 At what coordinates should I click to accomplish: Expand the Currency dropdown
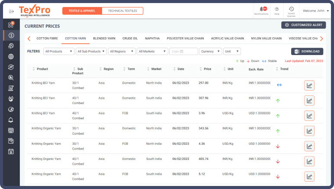[210, 51]
